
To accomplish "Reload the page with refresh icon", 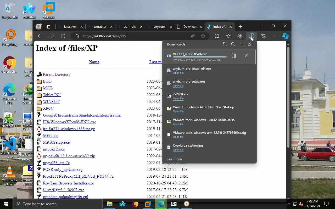I will coord(63,36).
